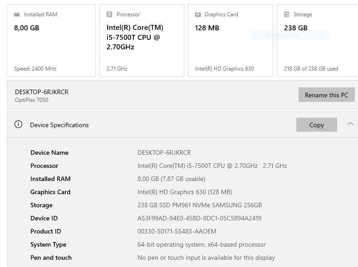Click the Storage SSD PM961 value

pyautogui.click(x=199, y=205)
